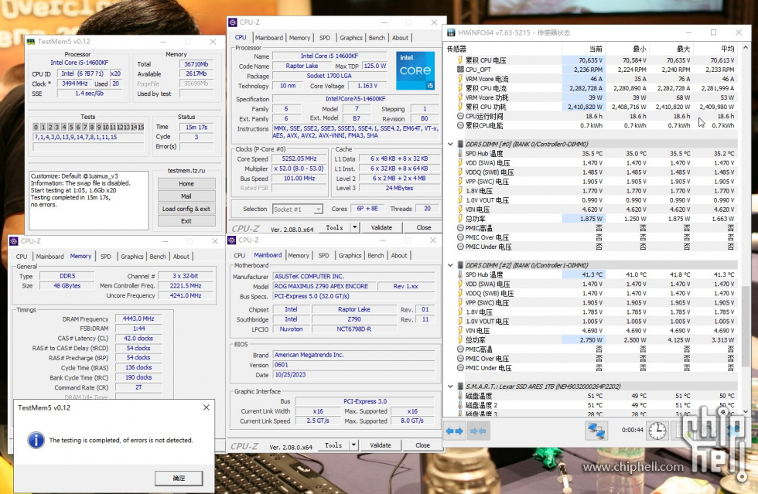Screen dimensions: 758x494
Task: Click the TestMem5 Time value 15m 17s
Action: pos(196,127)
